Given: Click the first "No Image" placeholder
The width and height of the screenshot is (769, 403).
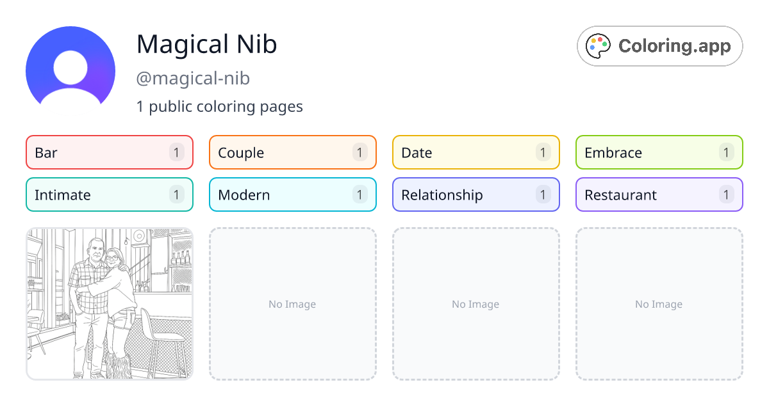Looking at the screenshot, I should pos(292,304).
